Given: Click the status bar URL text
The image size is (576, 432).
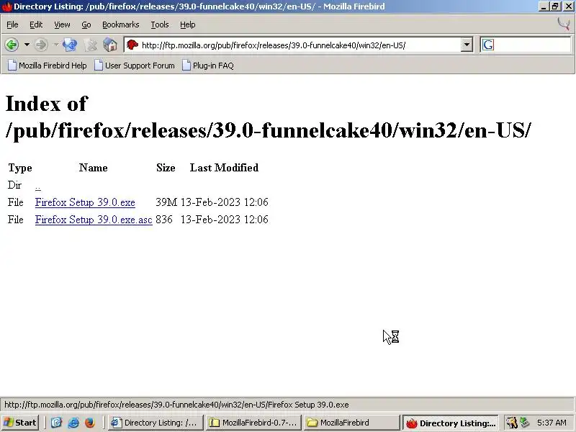Looking at the screenshot, I should [176, 405].
